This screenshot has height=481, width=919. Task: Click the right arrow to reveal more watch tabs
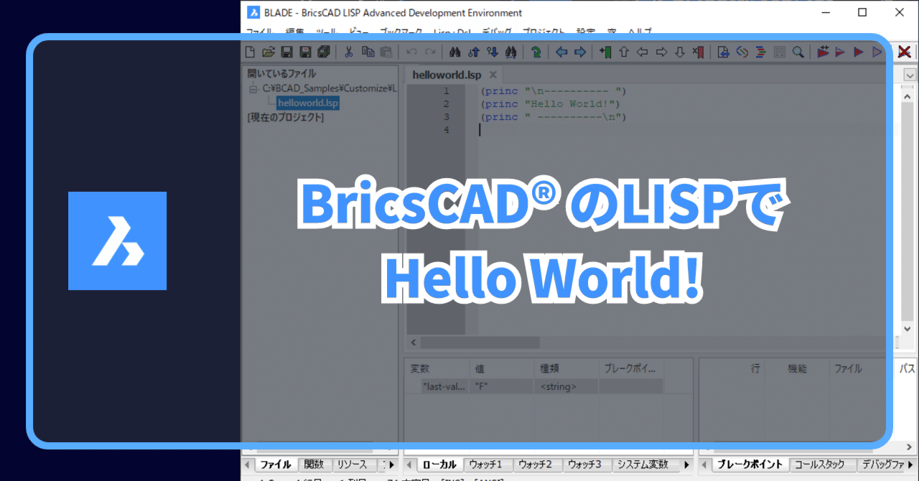pos(686,464)
